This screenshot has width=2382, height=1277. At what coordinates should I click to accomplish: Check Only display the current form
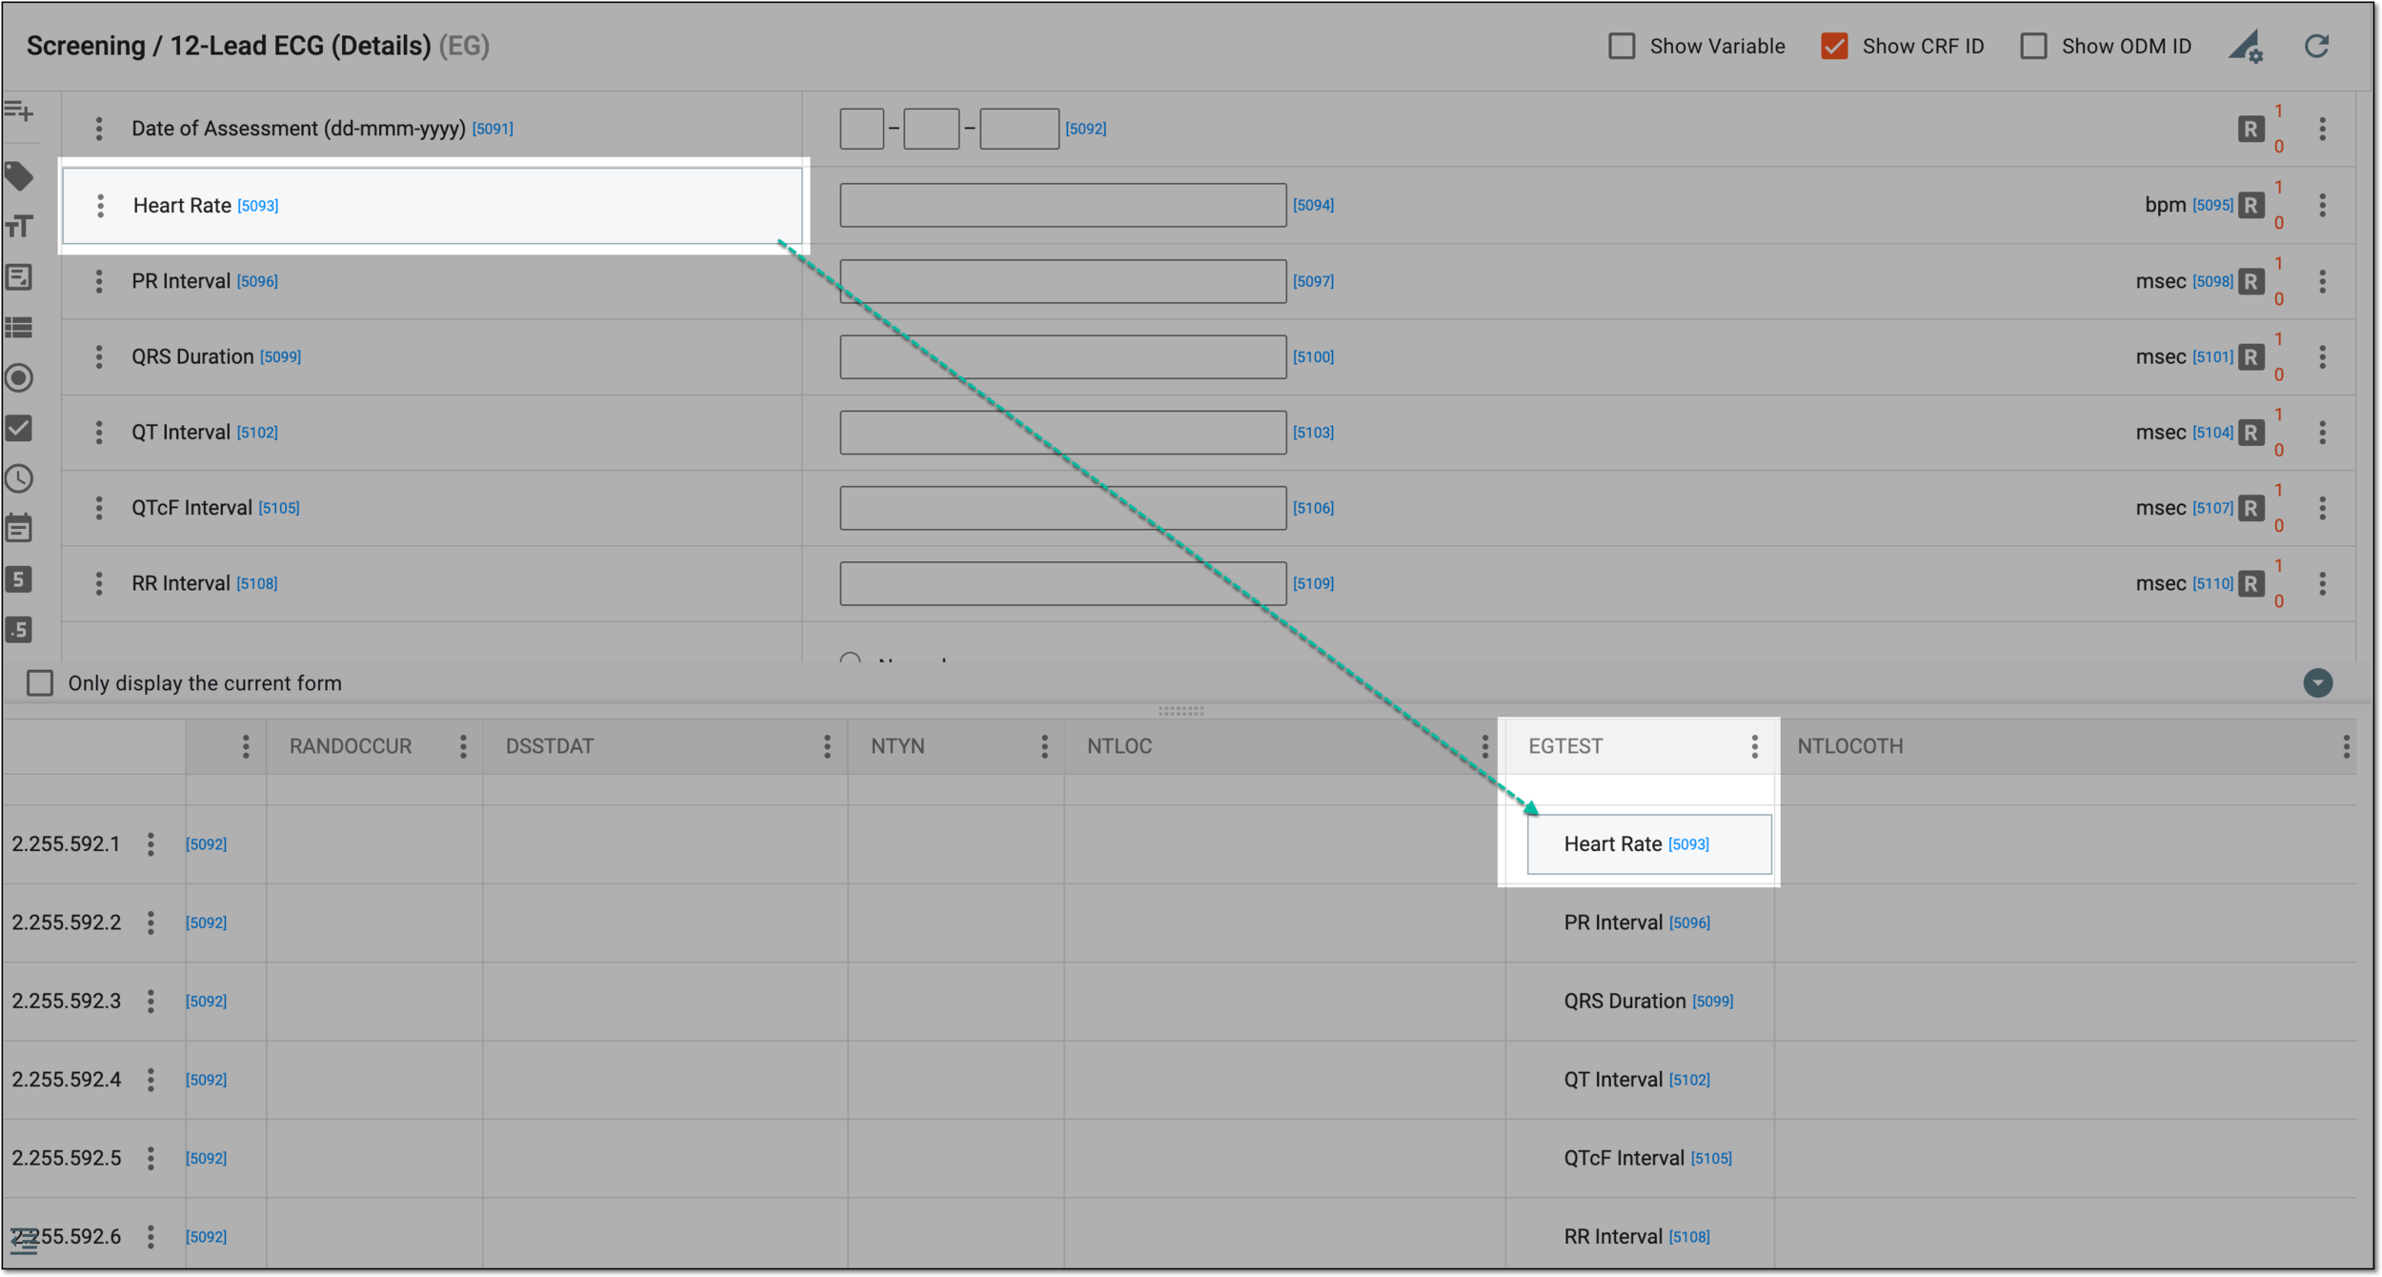40,683
